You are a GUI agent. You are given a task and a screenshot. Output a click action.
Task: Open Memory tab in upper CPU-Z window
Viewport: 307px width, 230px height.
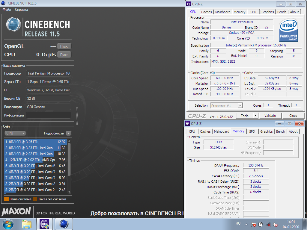(240, 12)
